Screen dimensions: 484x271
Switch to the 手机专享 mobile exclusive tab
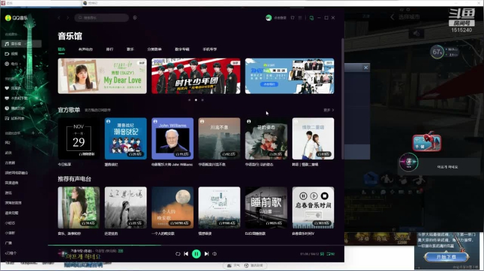pyautogui.click(x=210, y=49)
